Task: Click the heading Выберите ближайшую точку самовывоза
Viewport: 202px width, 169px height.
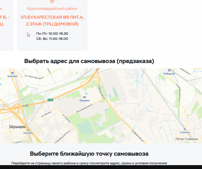Action: point(89,153)
